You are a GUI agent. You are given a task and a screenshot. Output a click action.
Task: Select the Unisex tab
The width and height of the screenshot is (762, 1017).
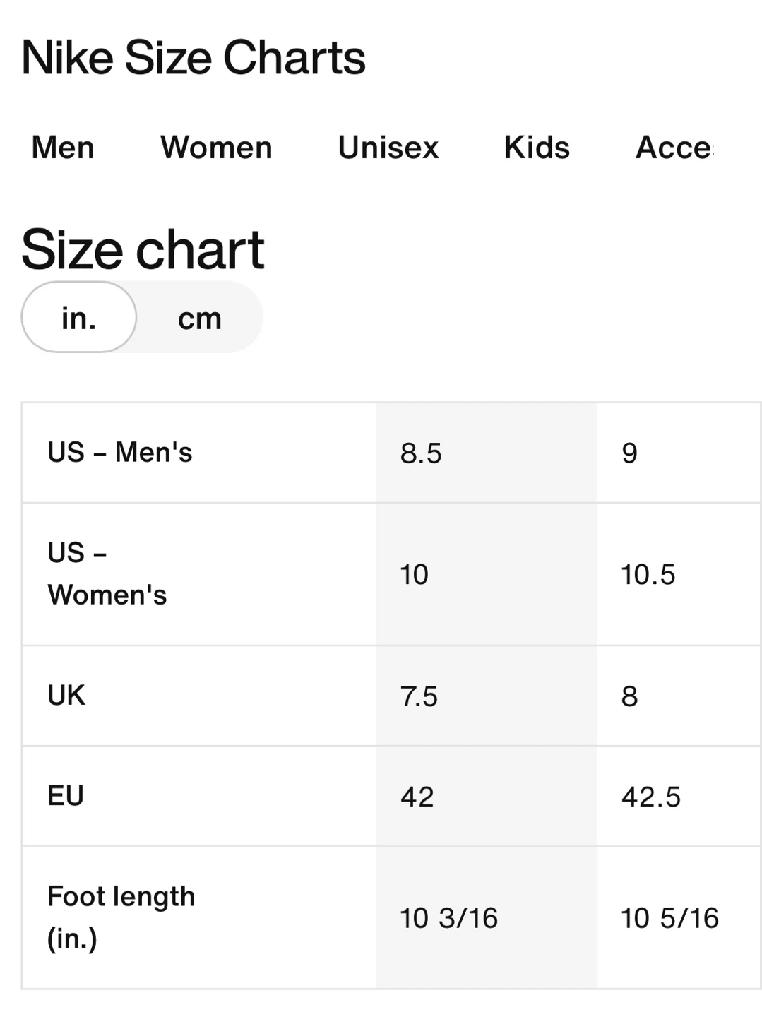[388, 148]
